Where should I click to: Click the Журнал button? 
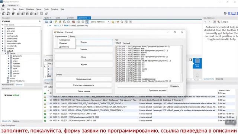pyautogui.click(x=84, y=64)
